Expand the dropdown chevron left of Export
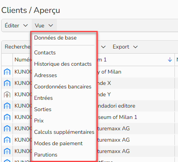 click(x=103, y=47)
